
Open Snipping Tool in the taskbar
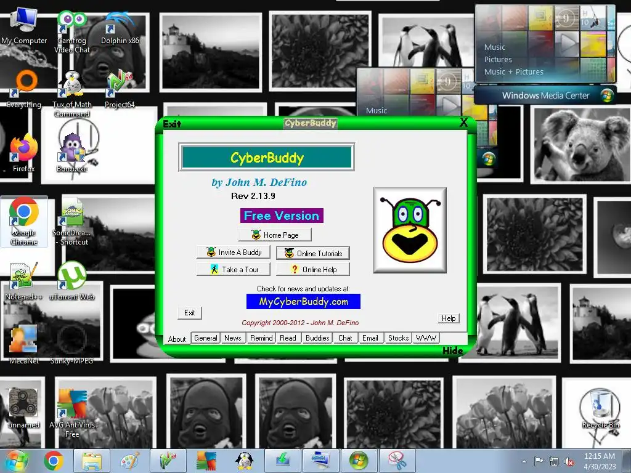point(397,461)
